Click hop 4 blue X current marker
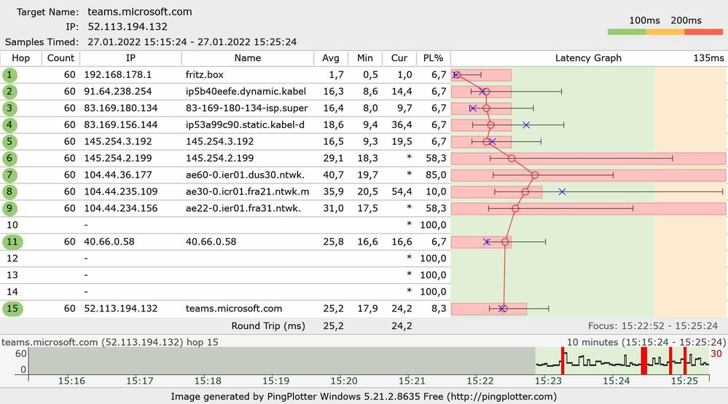 click(x=526, y=124)
